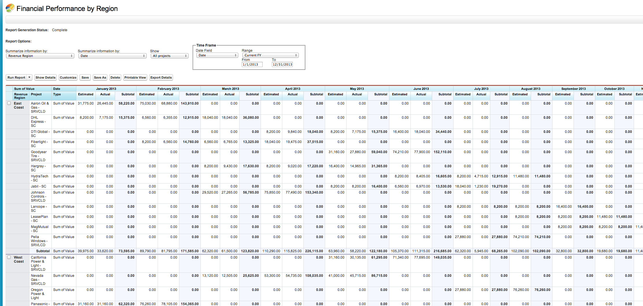Select the January 2013 column header
This screenshot has width=643, height=306.
pos(106,89)
